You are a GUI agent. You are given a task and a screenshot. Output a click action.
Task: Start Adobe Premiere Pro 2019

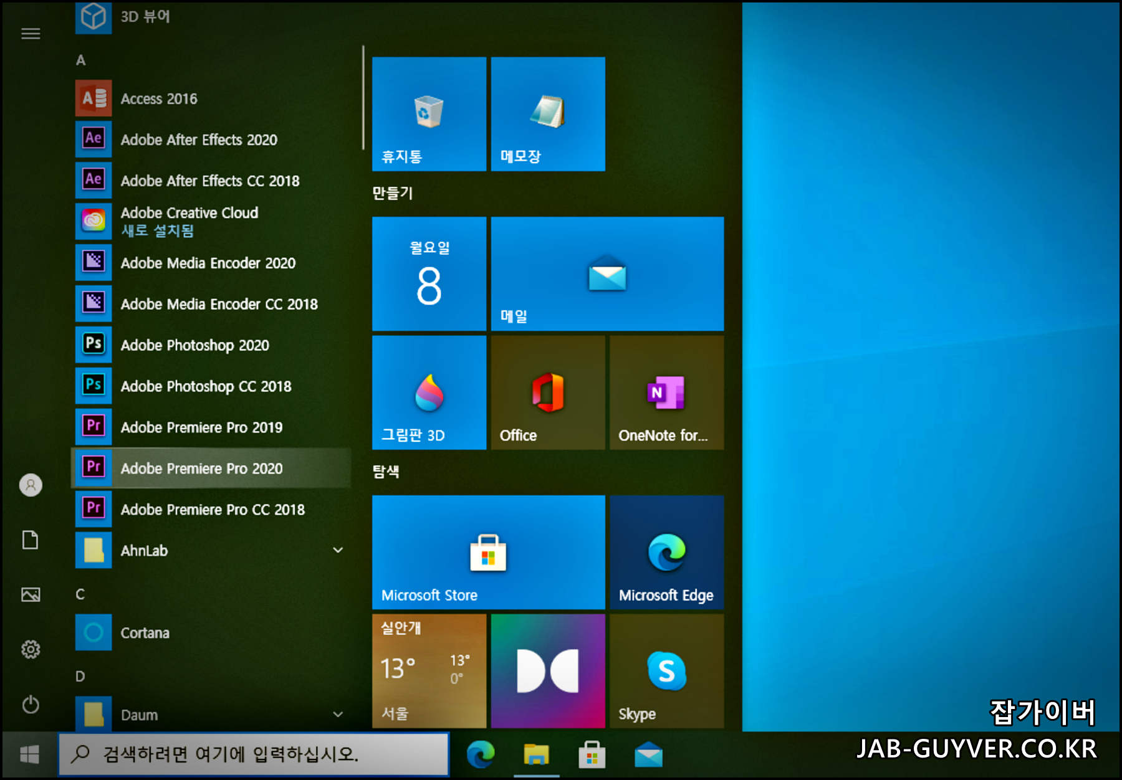pyautogui.click(x=211, y=427)
